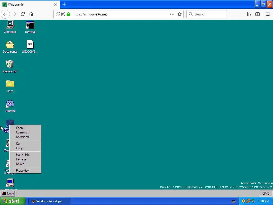This screenshot has width=273, height=205.
Task: Select Cut in the context menu
Action: point(25,143)
